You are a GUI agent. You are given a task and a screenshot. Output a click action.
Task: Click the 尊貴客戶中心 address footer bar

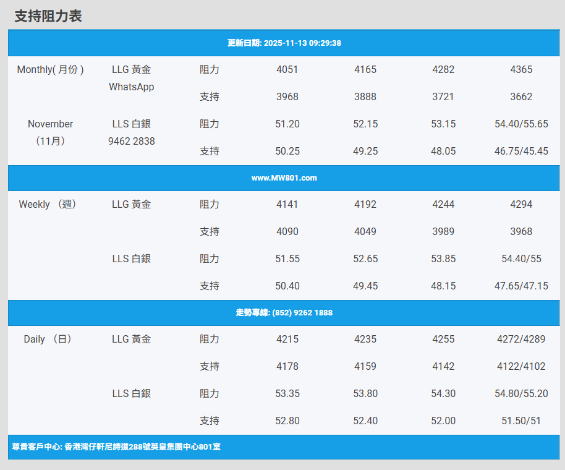pyautogui.click(x=117, y=446)
